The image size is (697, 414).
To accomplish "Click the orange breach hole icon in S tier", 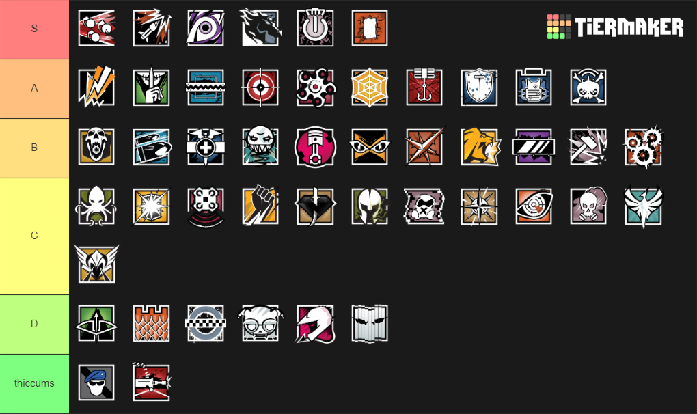I will [x=370, y=28].
